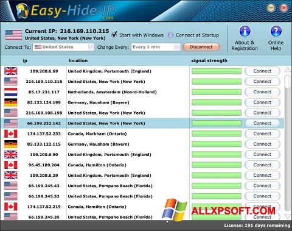Select IP address 83.133.122.115
Screen dimensions: 292x231
(44, 144)
